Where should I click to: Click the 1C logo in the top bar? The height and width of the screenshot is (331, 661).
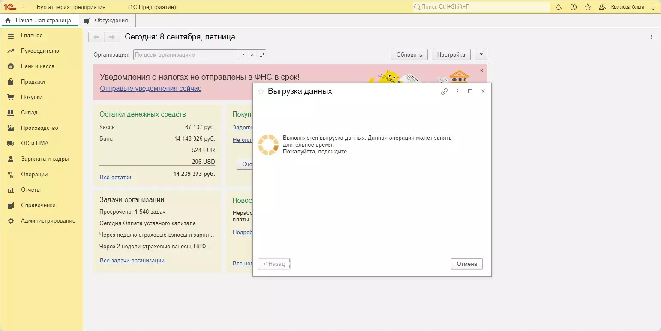pos(10,7)
